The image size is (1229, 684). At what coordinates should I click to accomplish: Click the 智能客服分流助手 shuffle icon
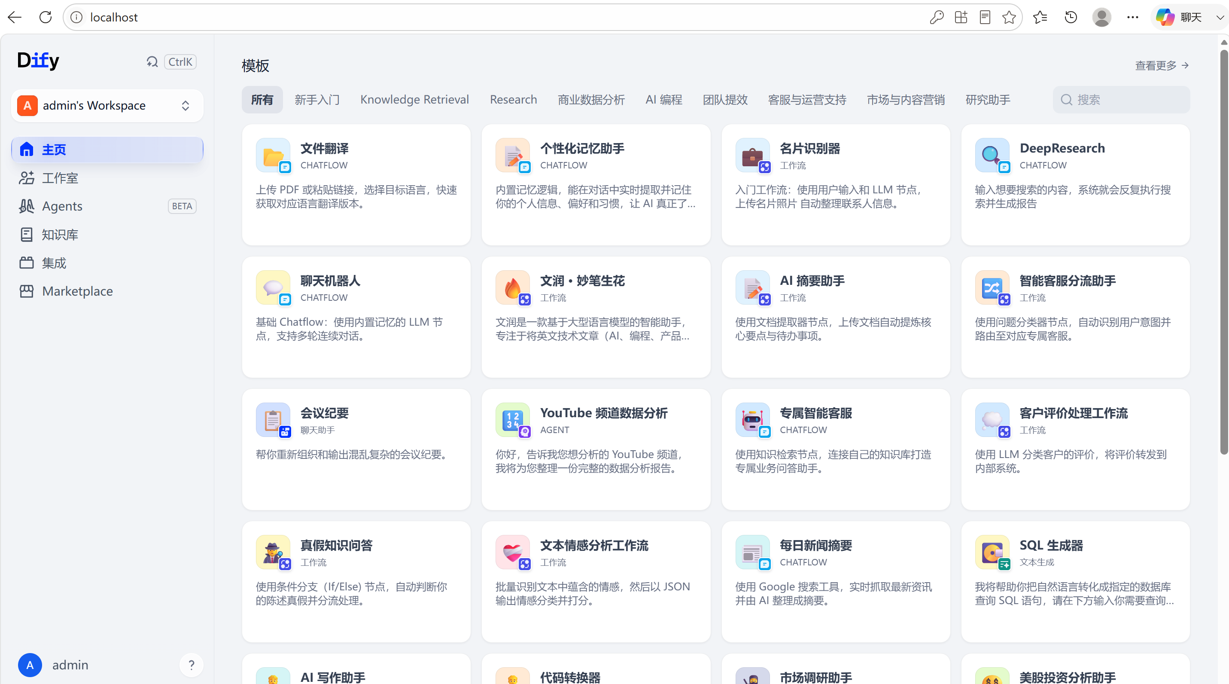click(x=992, y=287)
